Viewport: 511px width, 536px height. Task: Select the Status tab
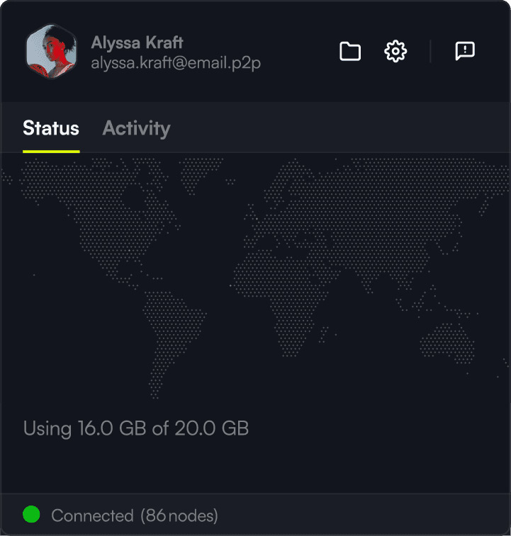(x=51, y=129)
